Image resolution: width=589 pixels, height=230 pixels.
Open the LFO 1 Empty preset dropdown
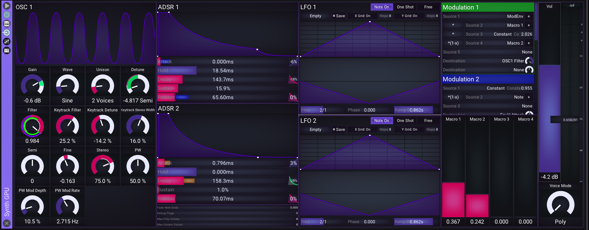315,16
